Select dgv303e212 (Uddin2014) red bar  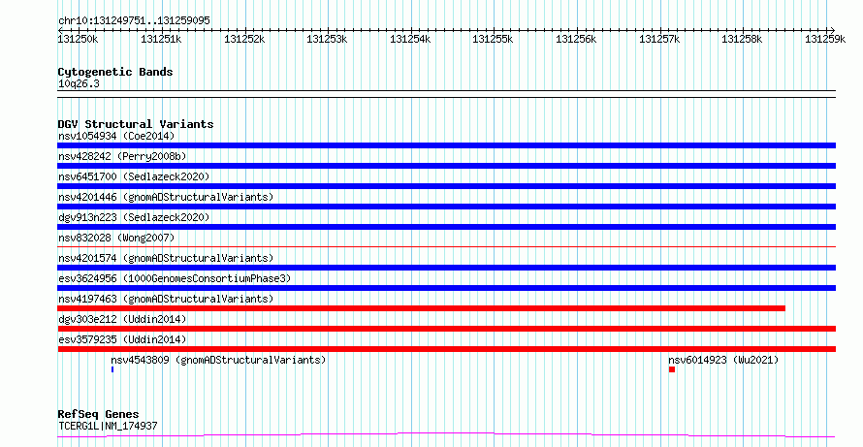pos(446,329)
